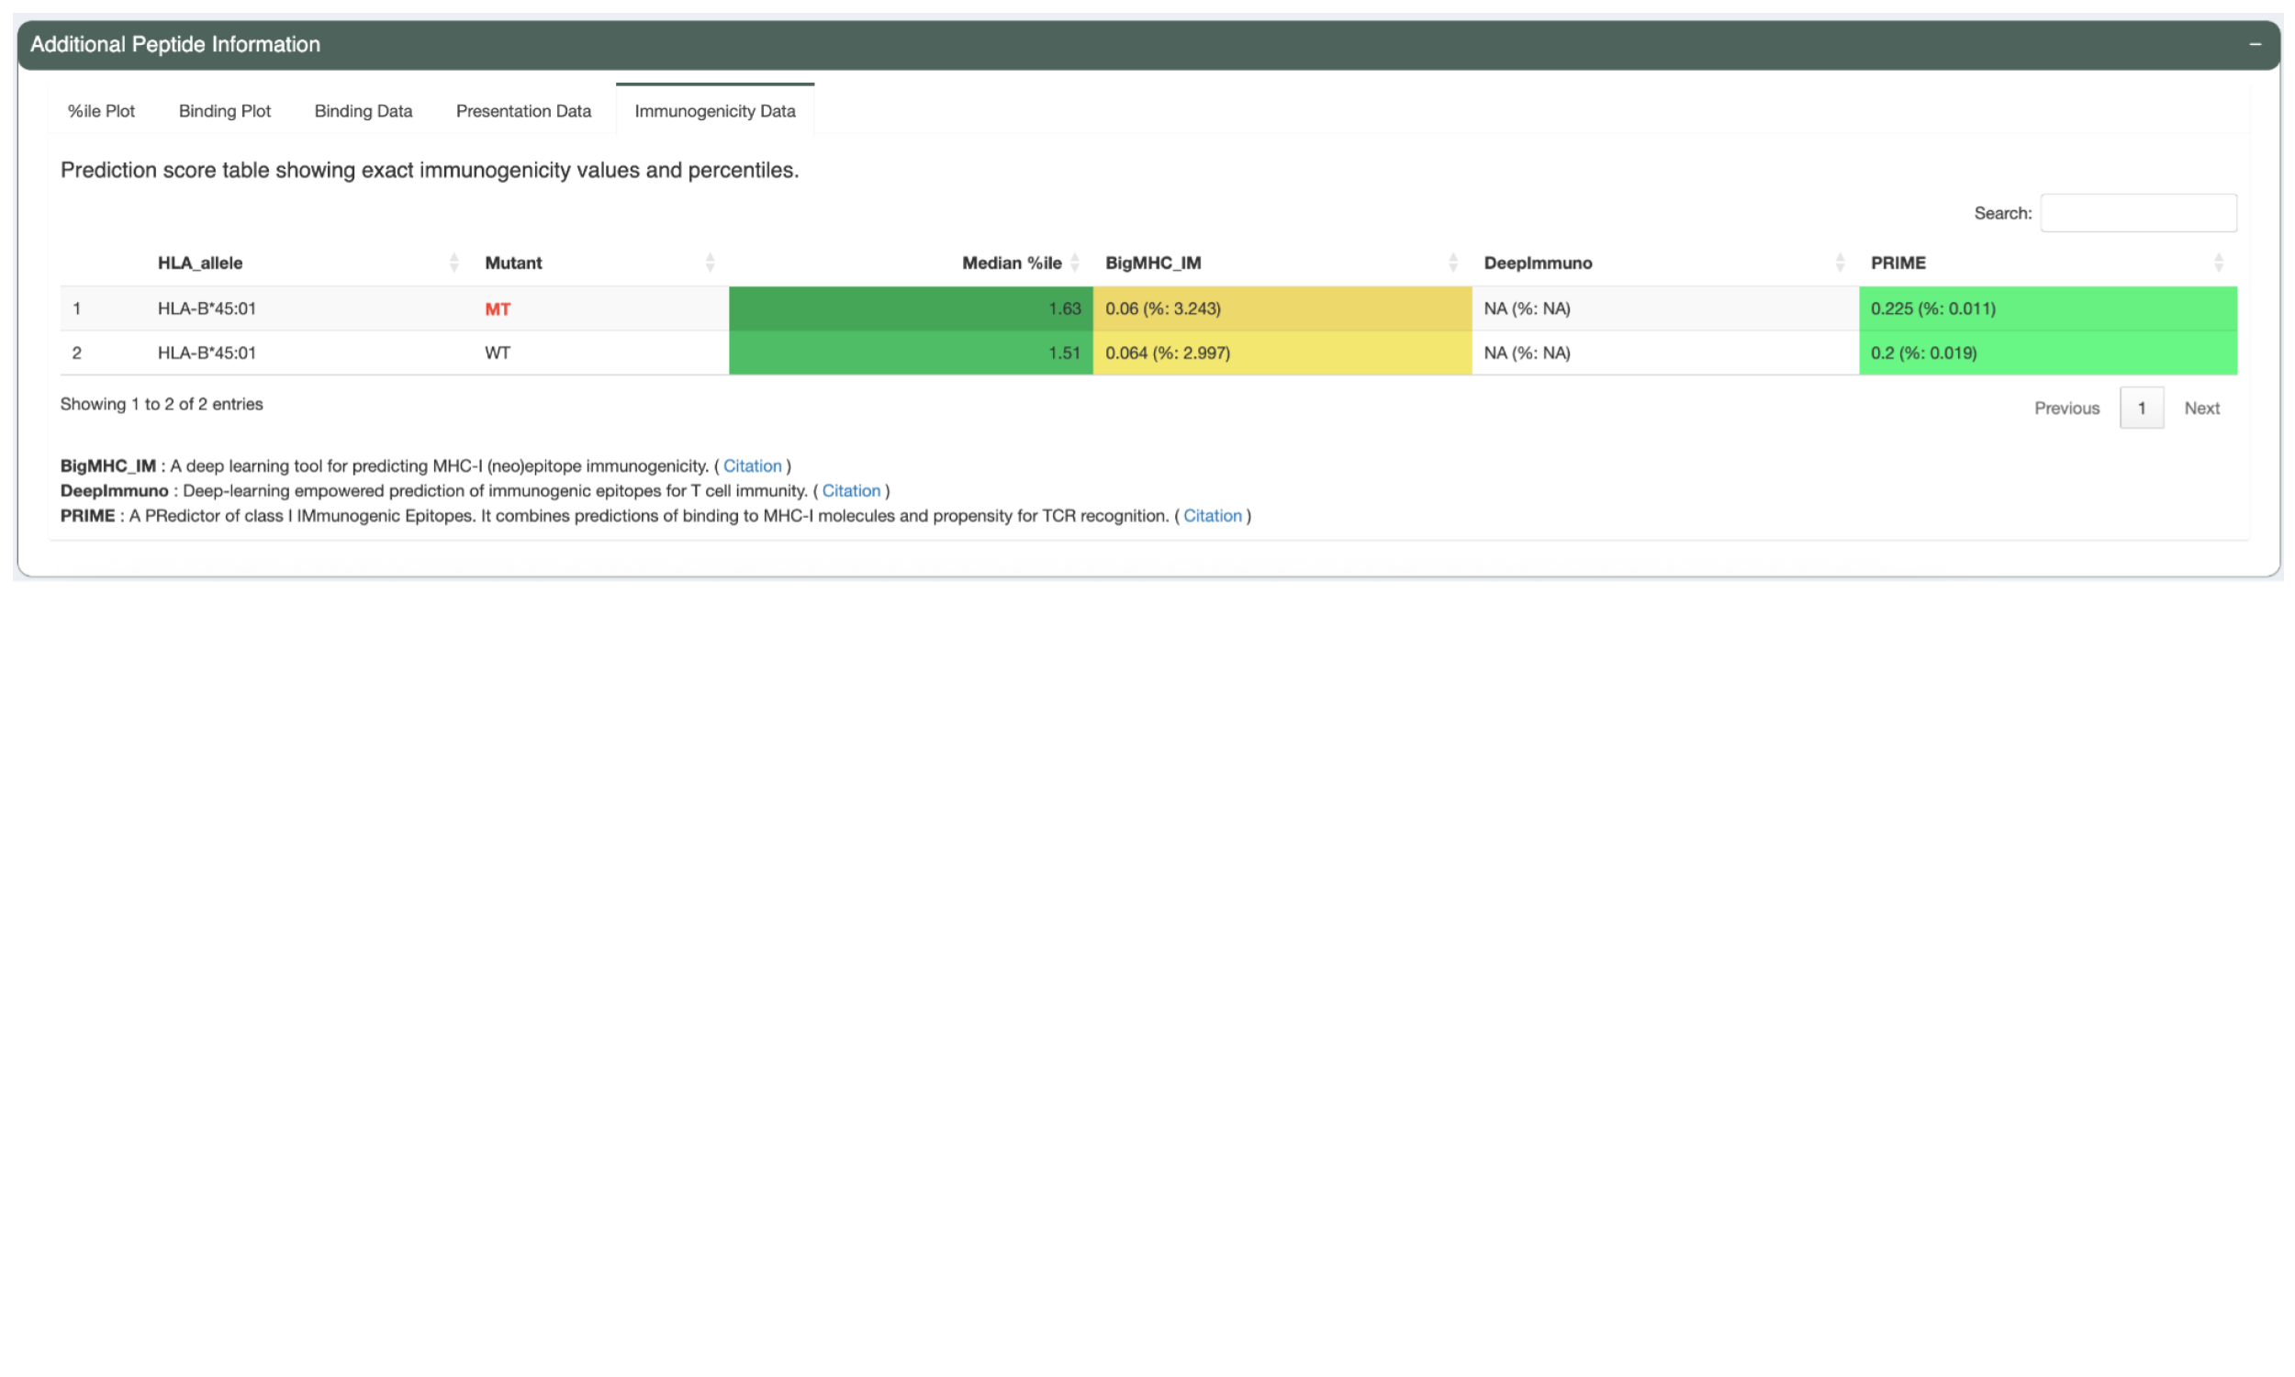Image resolution: width=2295 pixels, height=1377 pixels.
Task: Open the Binding Data tab
Action: click(363, 111)
